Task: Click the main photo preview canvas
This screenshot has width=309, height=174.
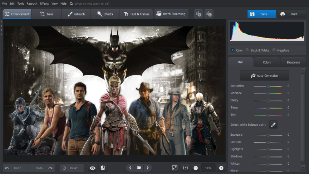Action: click(114, 91)
